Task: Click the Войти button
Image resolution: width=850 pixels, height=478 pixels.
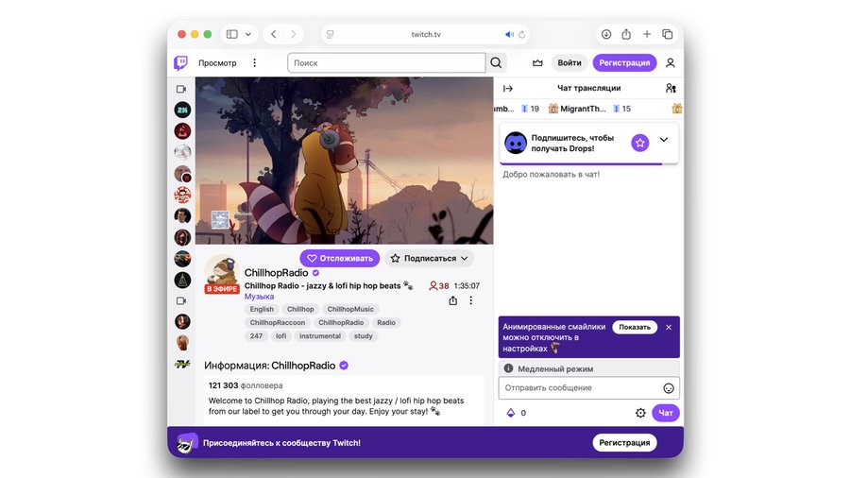Action: pos(569,63)
